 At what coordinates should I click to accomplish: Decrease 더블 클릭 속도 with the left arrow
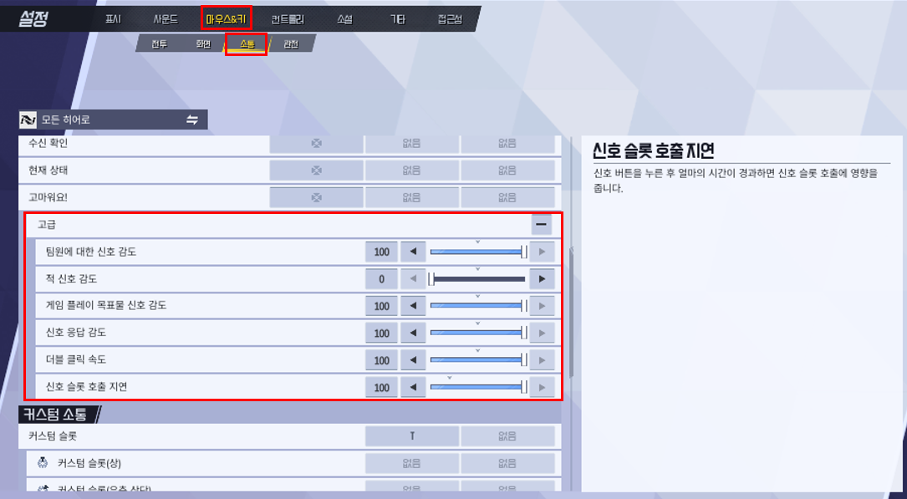(413, 360)
